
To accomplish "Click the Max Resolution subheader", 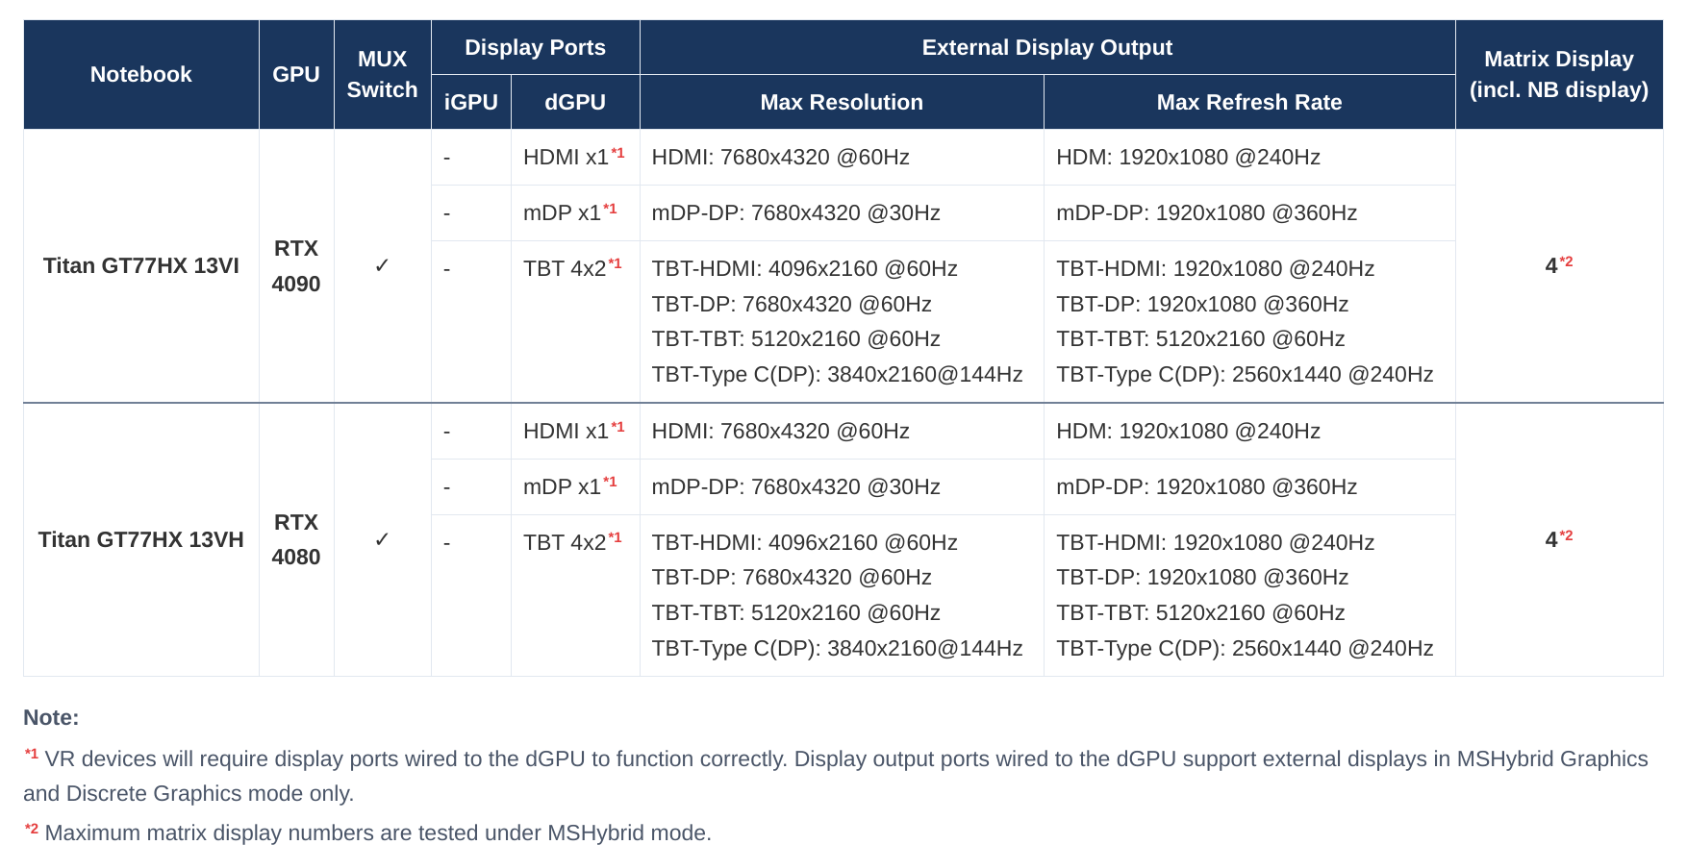I will [x=842, y=102].
